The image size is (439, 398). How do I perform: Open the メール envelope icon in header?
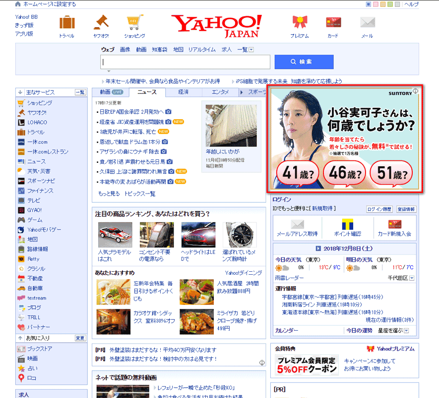click(367, 23)
